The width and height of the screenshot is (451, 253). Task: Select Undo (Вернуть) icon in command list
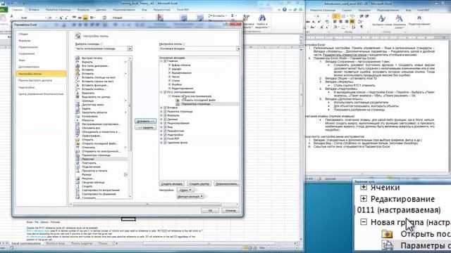click(x=78, y=62)
